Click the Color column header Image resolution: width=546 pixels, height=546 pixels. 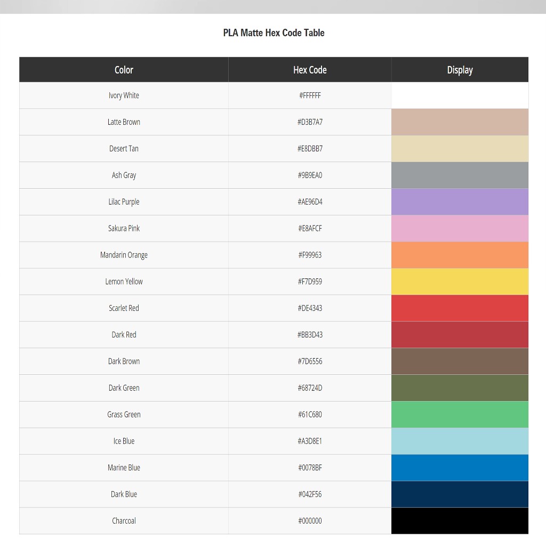pos(124,70)
